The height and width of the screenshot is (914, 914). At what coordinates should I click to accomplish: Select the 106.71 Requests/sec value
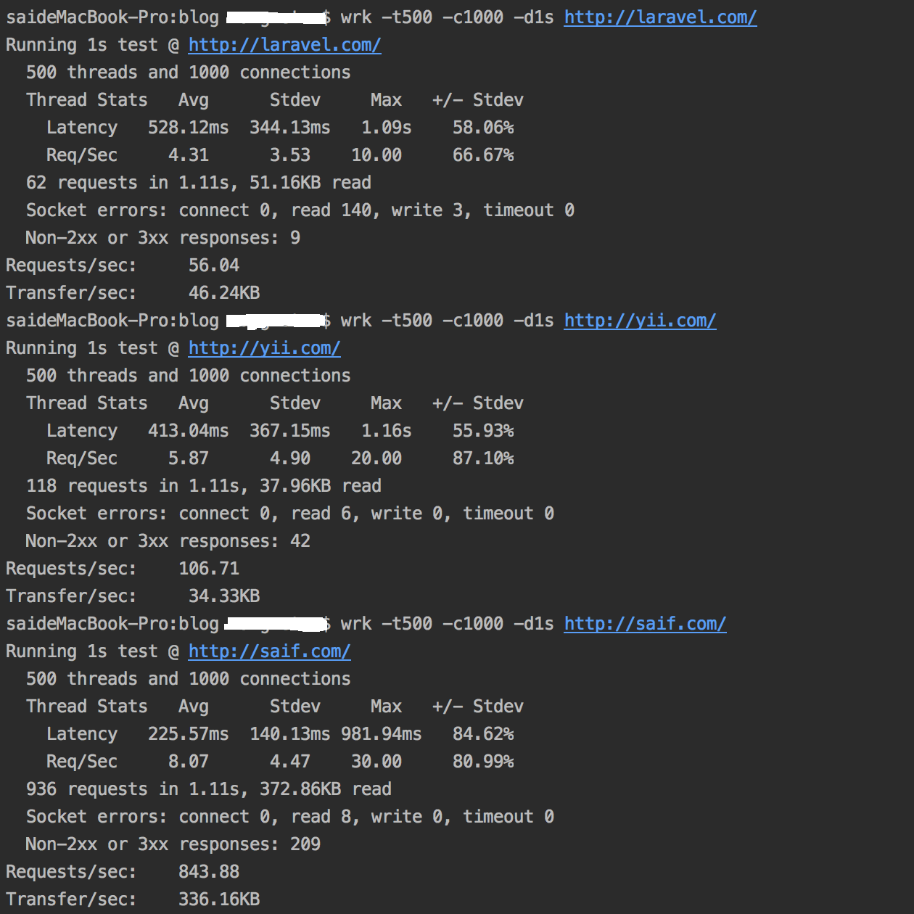coord(208,569)
